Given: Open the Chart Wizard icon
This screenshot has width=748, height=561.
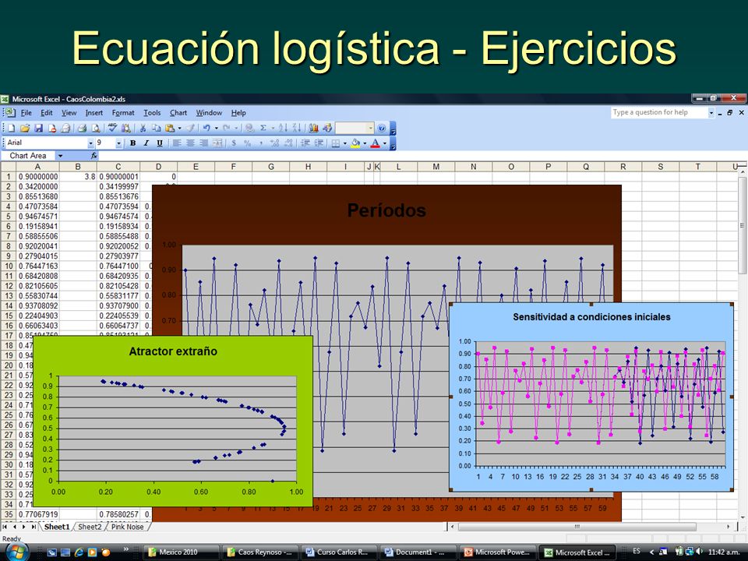Looking at the screenshot, I should point(313,128).
